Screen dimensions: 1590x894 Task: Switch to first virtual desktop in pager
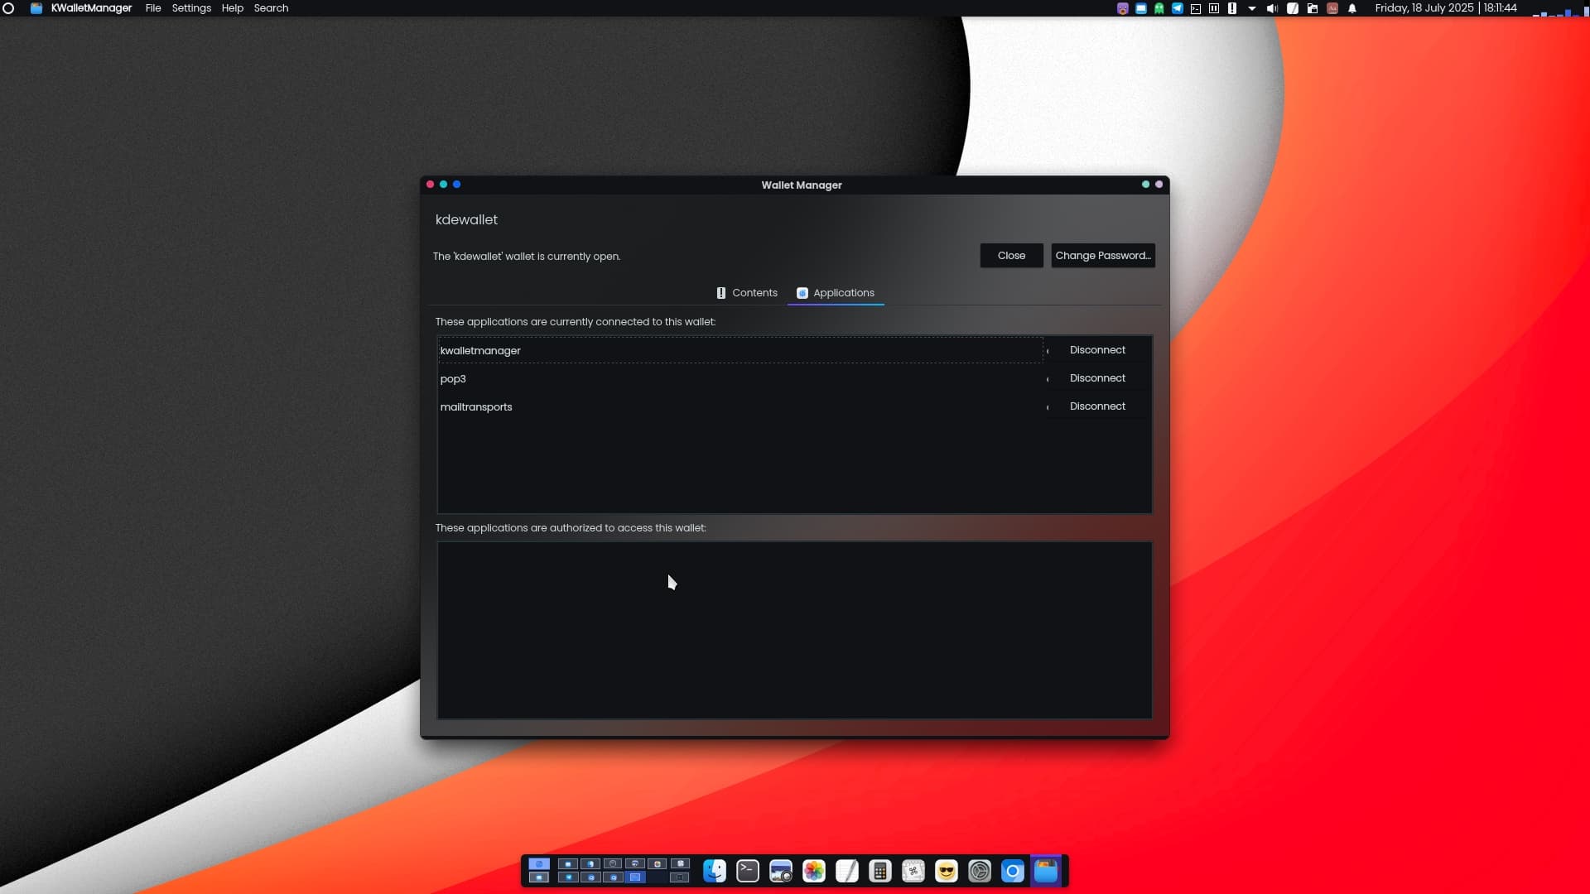click(x=539, y=864)
